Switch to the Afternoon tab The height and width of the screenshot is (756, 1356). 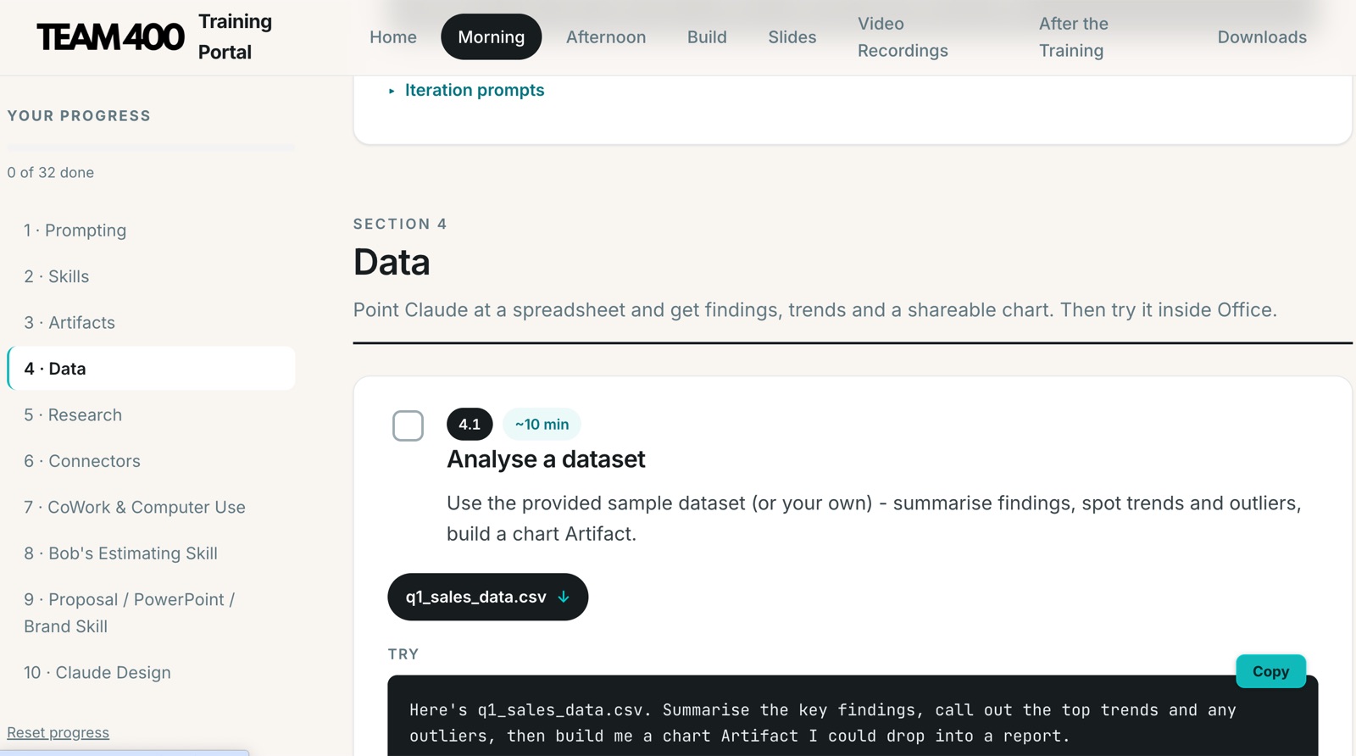pos(606,37)
